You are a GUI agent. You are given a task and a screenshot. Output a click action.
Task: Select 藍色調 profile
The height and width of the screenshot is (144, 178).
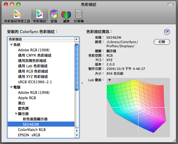pyautogui.click(x=23, y=109)
